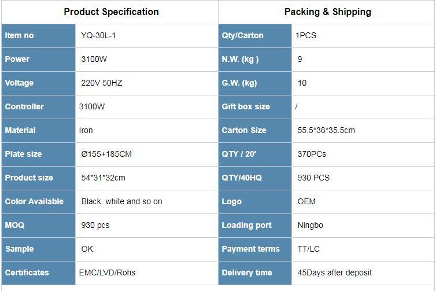Click the Black, white and so on text
The height and width of the screenshot is (291, 436).
point(121,201)
